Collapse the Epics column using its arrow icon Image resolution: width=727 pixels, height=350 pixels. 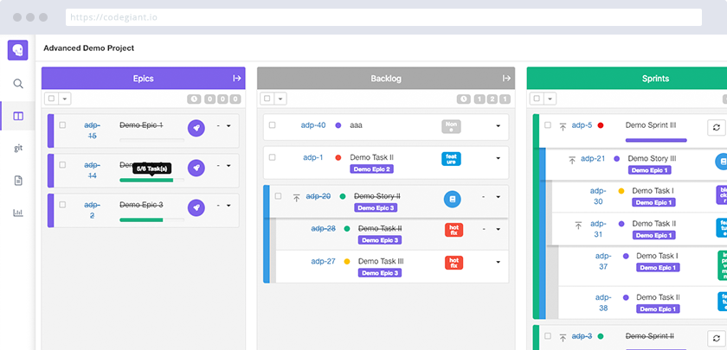point(237,79)
